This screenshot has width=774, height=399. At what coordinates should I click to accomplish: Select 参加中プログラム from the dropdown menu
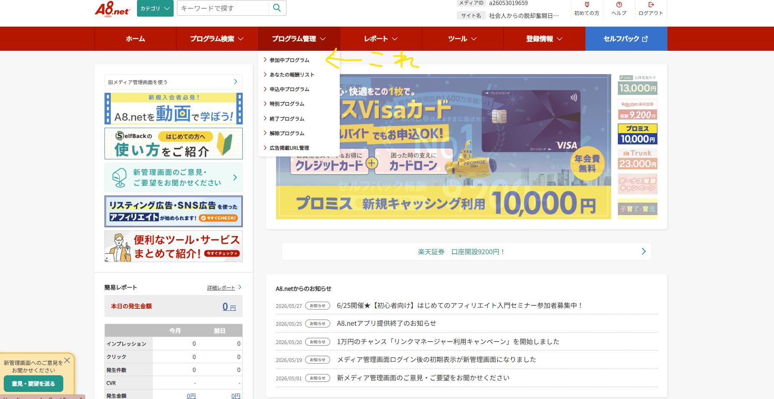(x=289, y=60)
